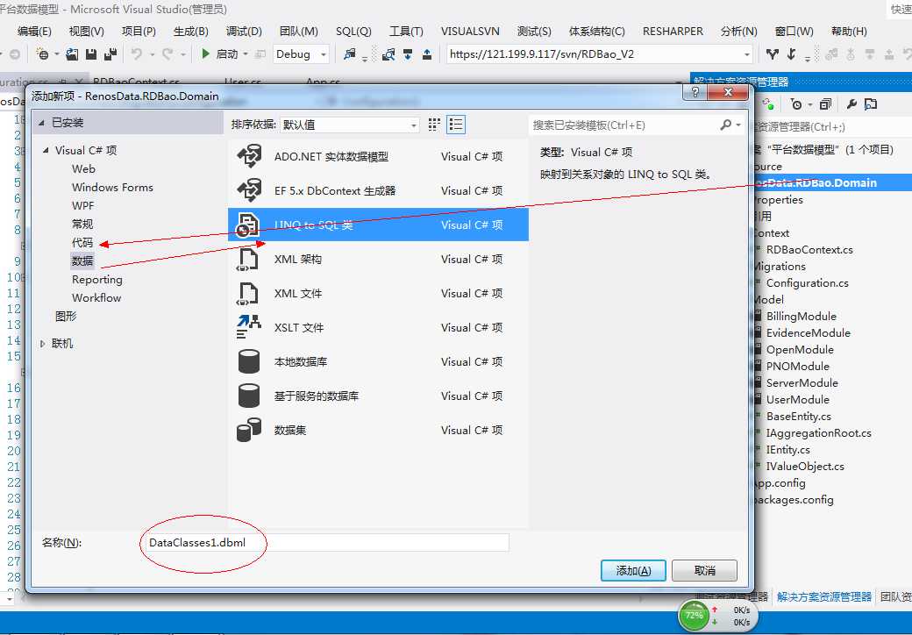
Task: Open the 项目(P) menu
Action: pyautogui.click(x=139, y=32)
